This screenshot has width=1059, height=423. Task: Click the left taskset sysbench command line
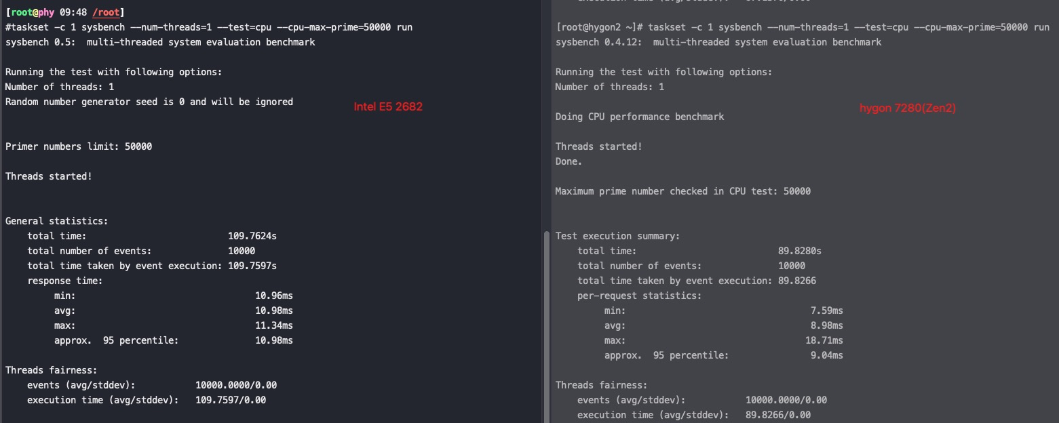[209, 27]
